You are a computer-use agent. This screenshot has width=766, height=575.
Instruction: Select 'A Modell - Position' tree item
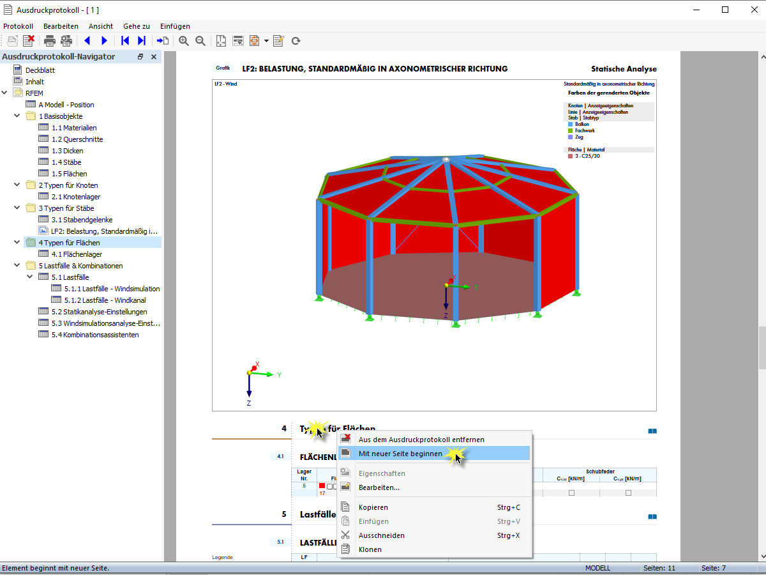coord(66,105)
